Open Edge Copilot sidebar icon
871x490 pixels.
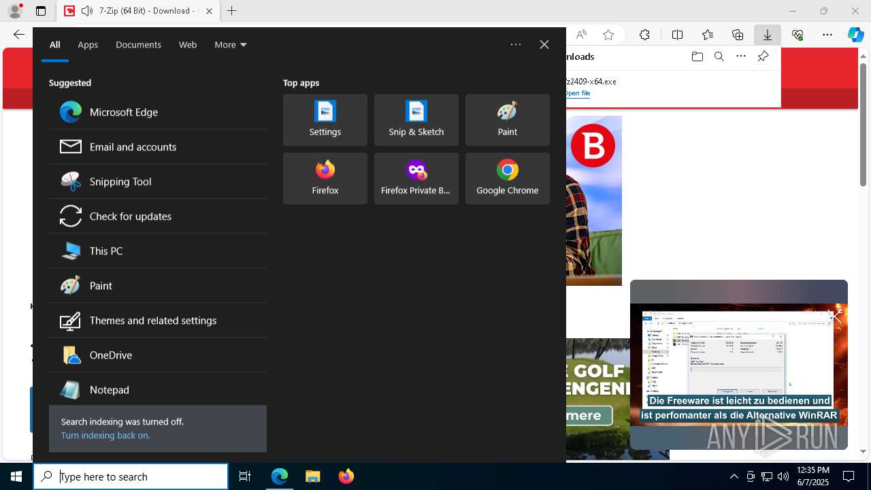coord(855,35)
